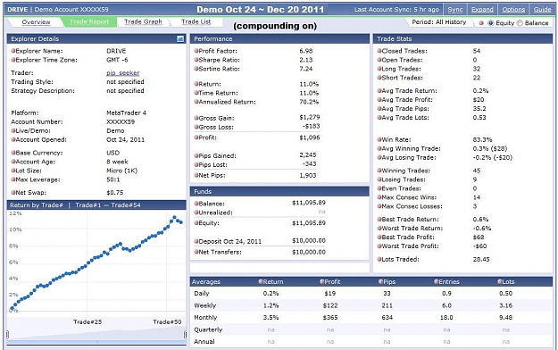Screen dimensions: 558x350
Task: Click the info bullet beside Best Trade Return
Action: [379, 220]
